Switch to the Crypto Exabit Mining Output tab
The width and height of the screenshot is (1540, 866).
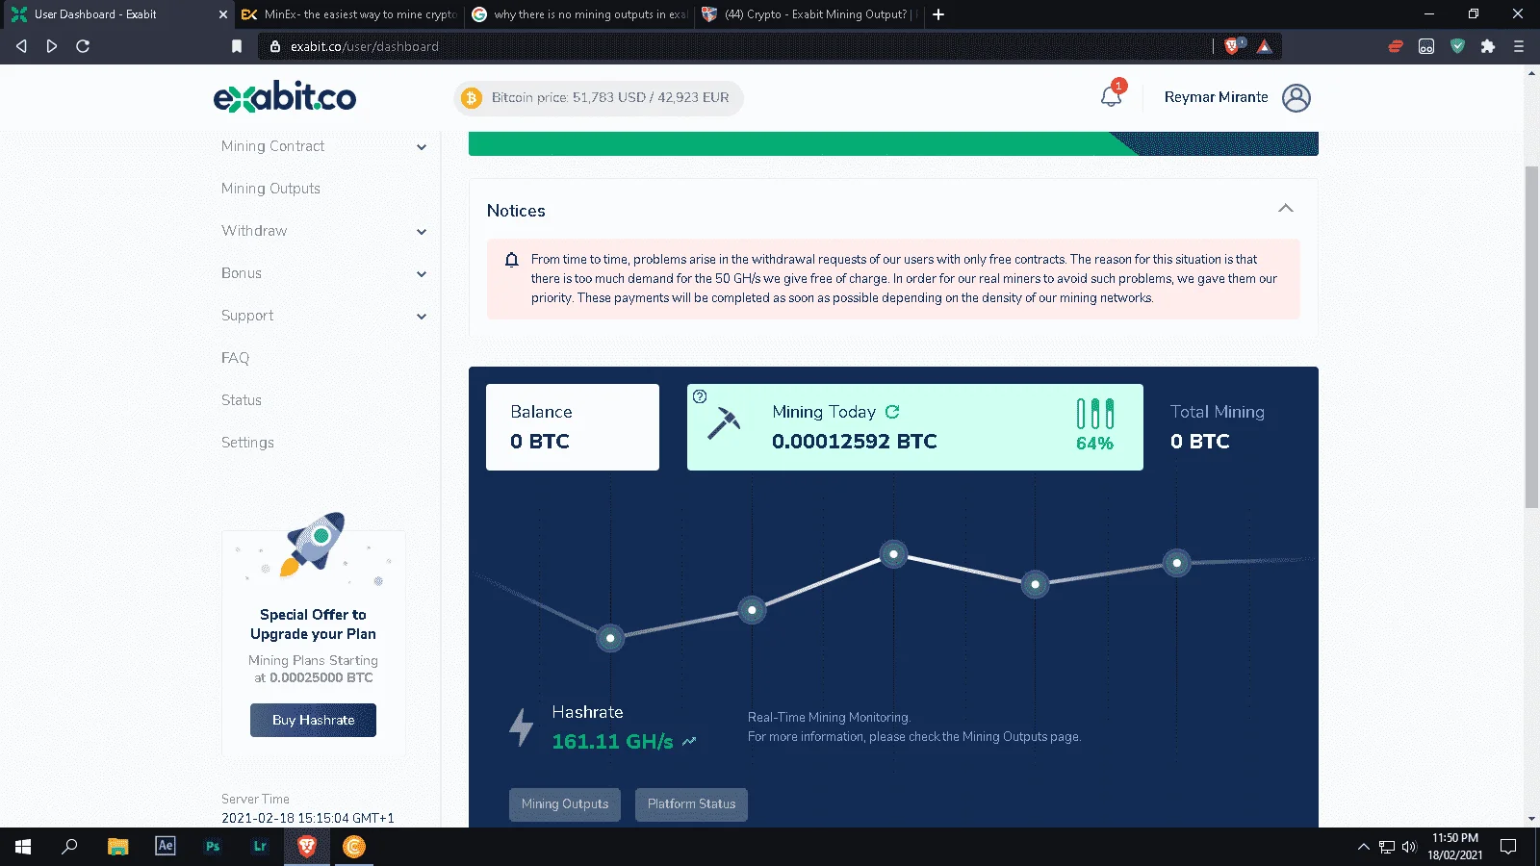tap(810, 14)
